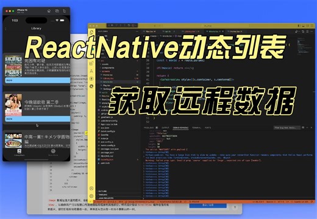Click the Rotate device icon in the Simulator toolbar
Image resolution: width=317 pixels, height=219 pixels.
click(65, 11)
